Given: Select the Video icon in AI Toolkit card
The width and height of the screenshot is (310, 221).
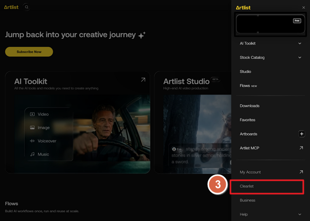Looking at the screenshot, I should tap(32, 114).
